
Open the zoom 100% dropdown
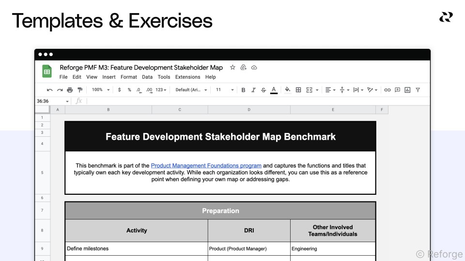click(x=101, y=90)
